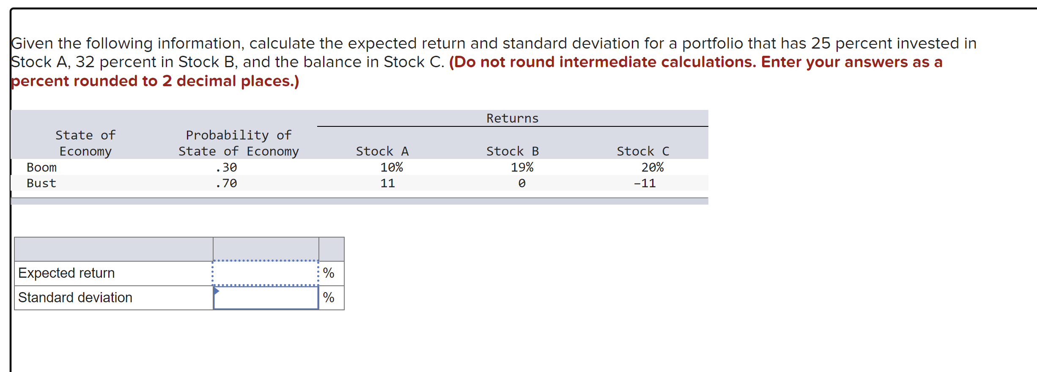Select the Standard deviation row label
Viewport: 1037px width, 372px height.
click(x=74, y=298)
